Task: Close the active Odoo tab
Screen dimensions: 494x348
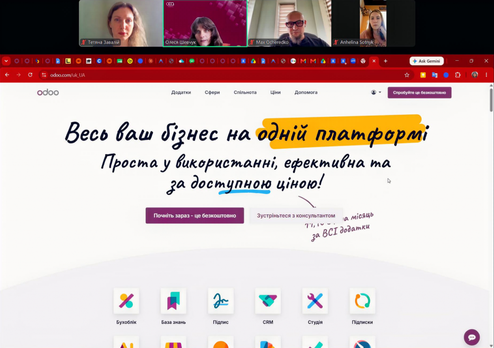Action: [374, 61]
